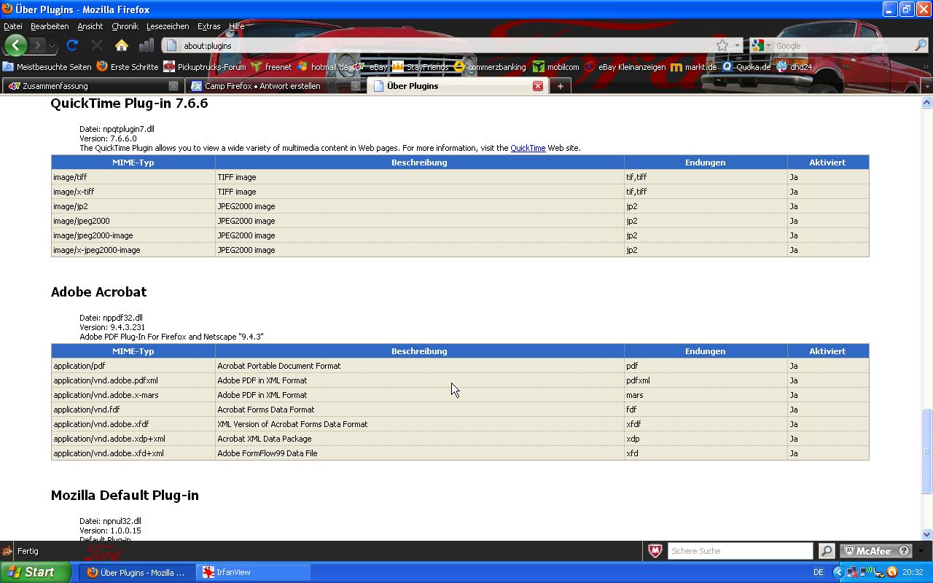
Task: Open the Erste Schritte bookmark
Action: pos(128,66)
